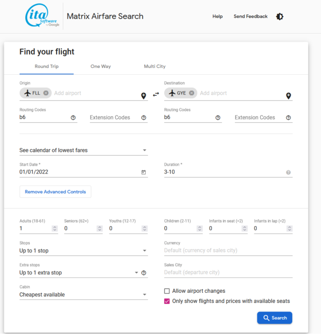321x334 pixels.
Task: Click the destination location pin icon
Action: tap(288, 96)
